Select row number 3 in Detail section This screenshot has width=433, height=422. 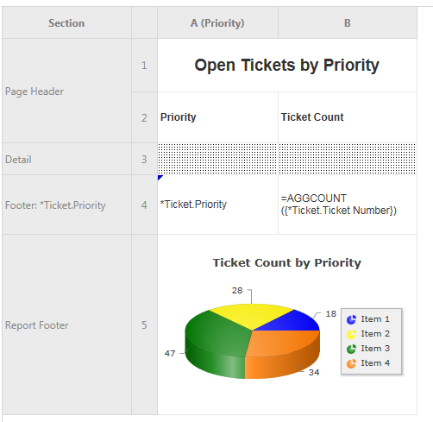point(144,159)
